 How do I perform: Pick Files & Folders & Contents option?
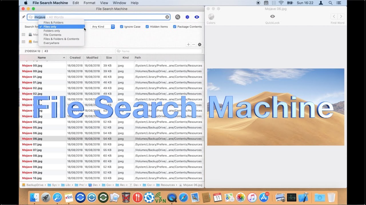point(61,39)
